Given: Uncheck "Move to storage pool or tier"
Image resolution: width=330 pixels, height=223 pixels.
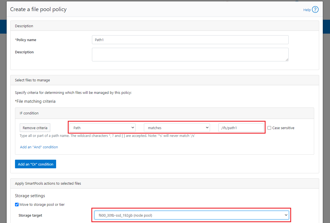Looking at the screenshot, I should [17, 204].
